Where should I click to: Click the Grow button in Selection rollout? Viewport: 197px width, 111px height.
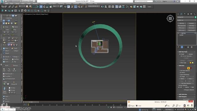tap(190, 79)
